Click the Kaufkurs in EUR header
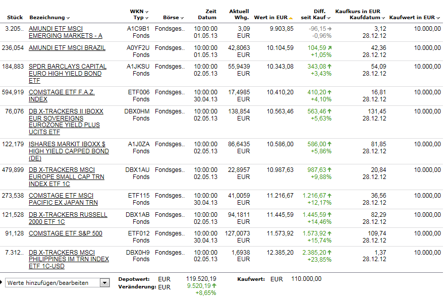 (x=358, y=12)
